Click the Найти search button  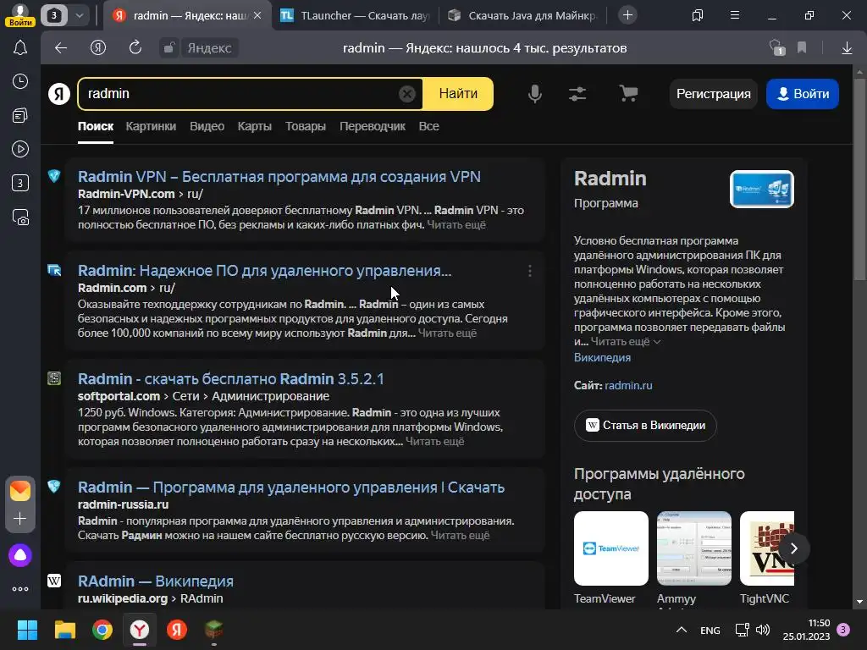[458, 94]
